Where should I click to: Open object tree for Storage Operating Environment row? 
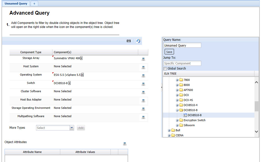pos(143,109)
